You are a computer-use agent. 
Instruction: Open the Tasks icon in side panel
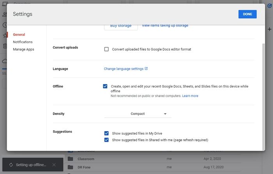[x=269, y=5]
